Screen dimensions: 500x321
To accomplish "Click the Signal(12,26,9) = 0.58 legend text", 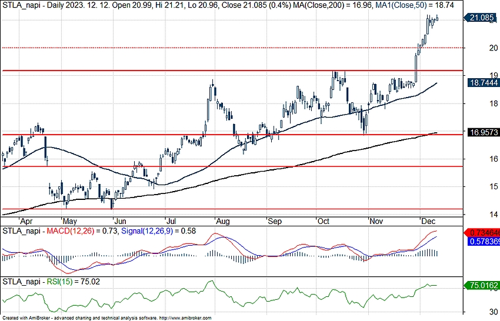I will click(158, 231).
